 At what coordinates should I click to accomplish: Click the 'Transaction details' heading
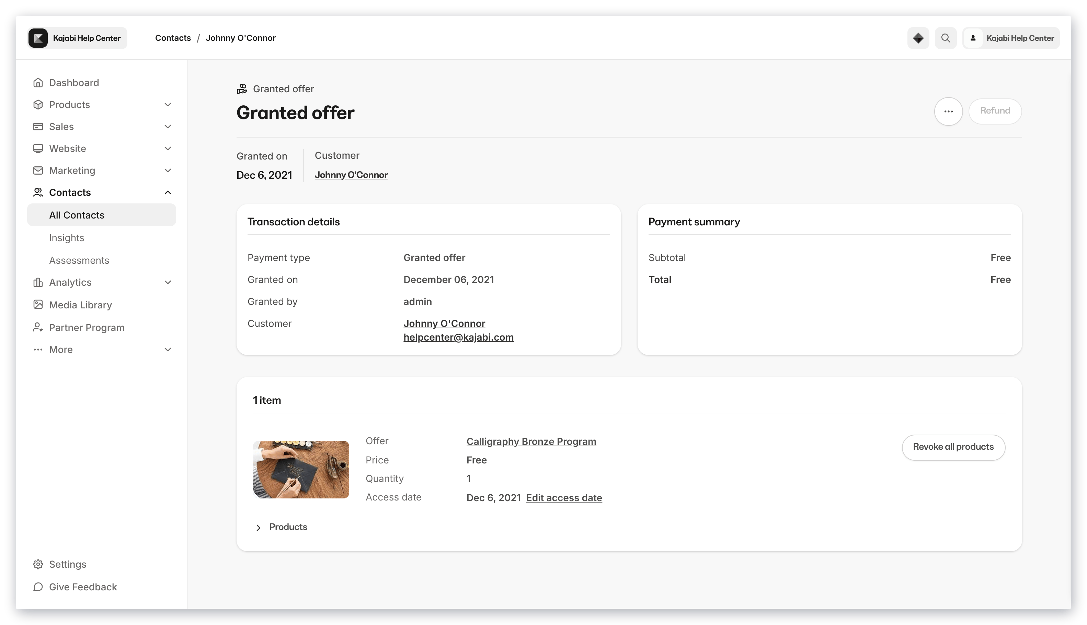pos(294,222)
